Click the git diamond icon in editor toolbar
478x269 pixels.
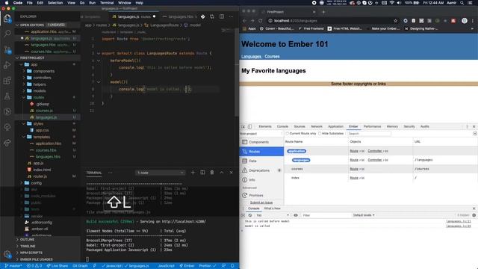(x=202, y=16)
